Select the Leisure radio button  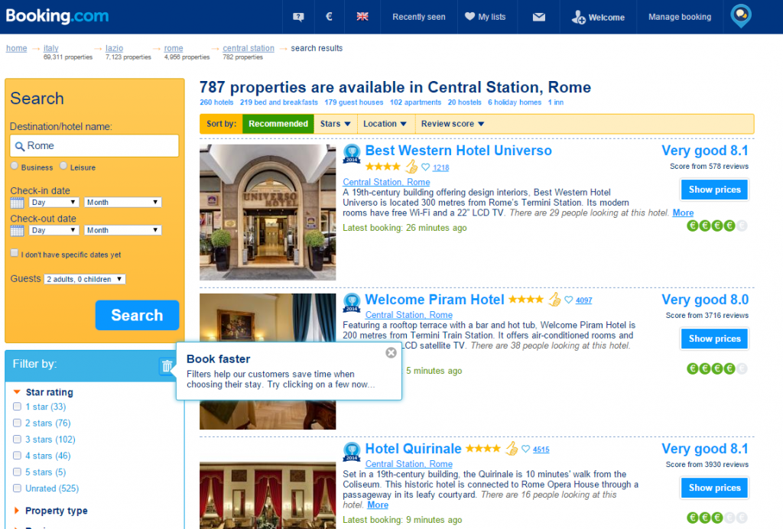pyautogui.click(x=63, y=166)
